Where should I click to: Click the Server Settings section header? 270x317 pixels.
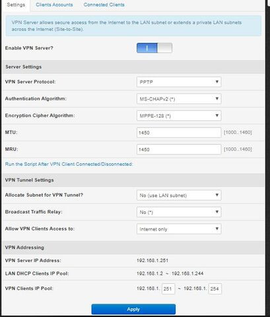[x=133, y=67]
